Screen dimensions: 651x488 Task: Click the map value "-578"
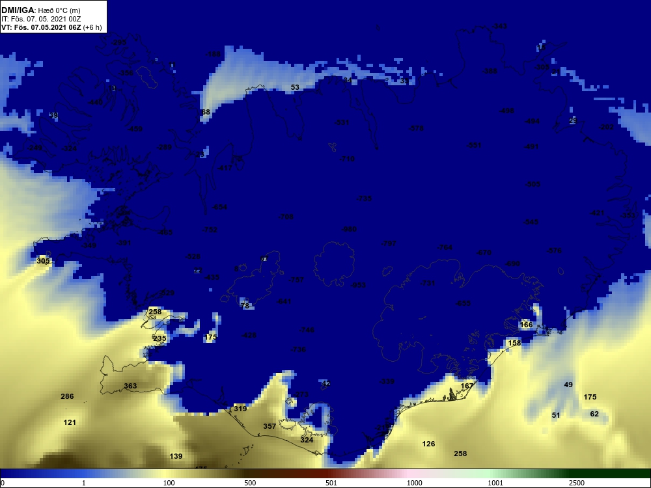[416, 129]
